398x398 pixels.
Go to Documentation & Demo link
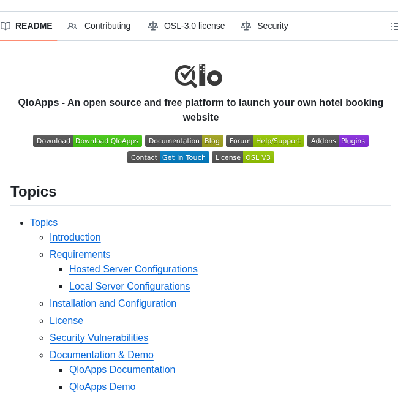click(x=102, y=355)
